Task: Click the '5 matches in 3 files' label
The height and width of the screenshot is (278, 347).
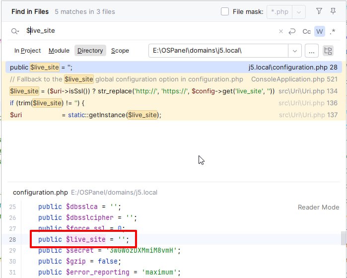Action: pos(85,12)
